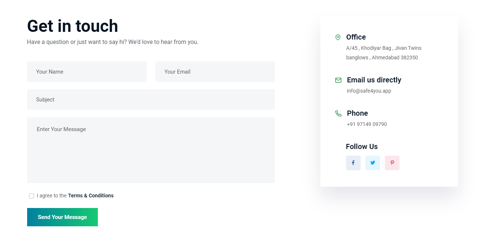Click into the Your Email field
The width and height of the screenshot is (482, 249).
pyautogui.click(x=215, y=72)
